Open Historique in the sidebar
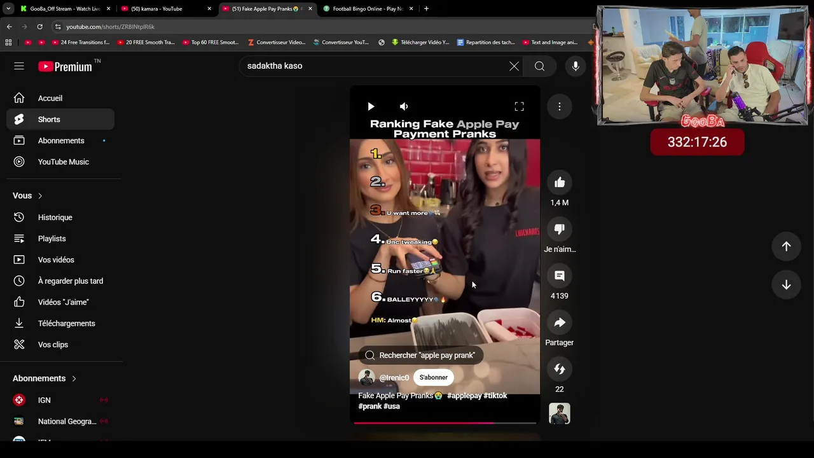This screenshot has width=814, height=458. pos(60,218)
